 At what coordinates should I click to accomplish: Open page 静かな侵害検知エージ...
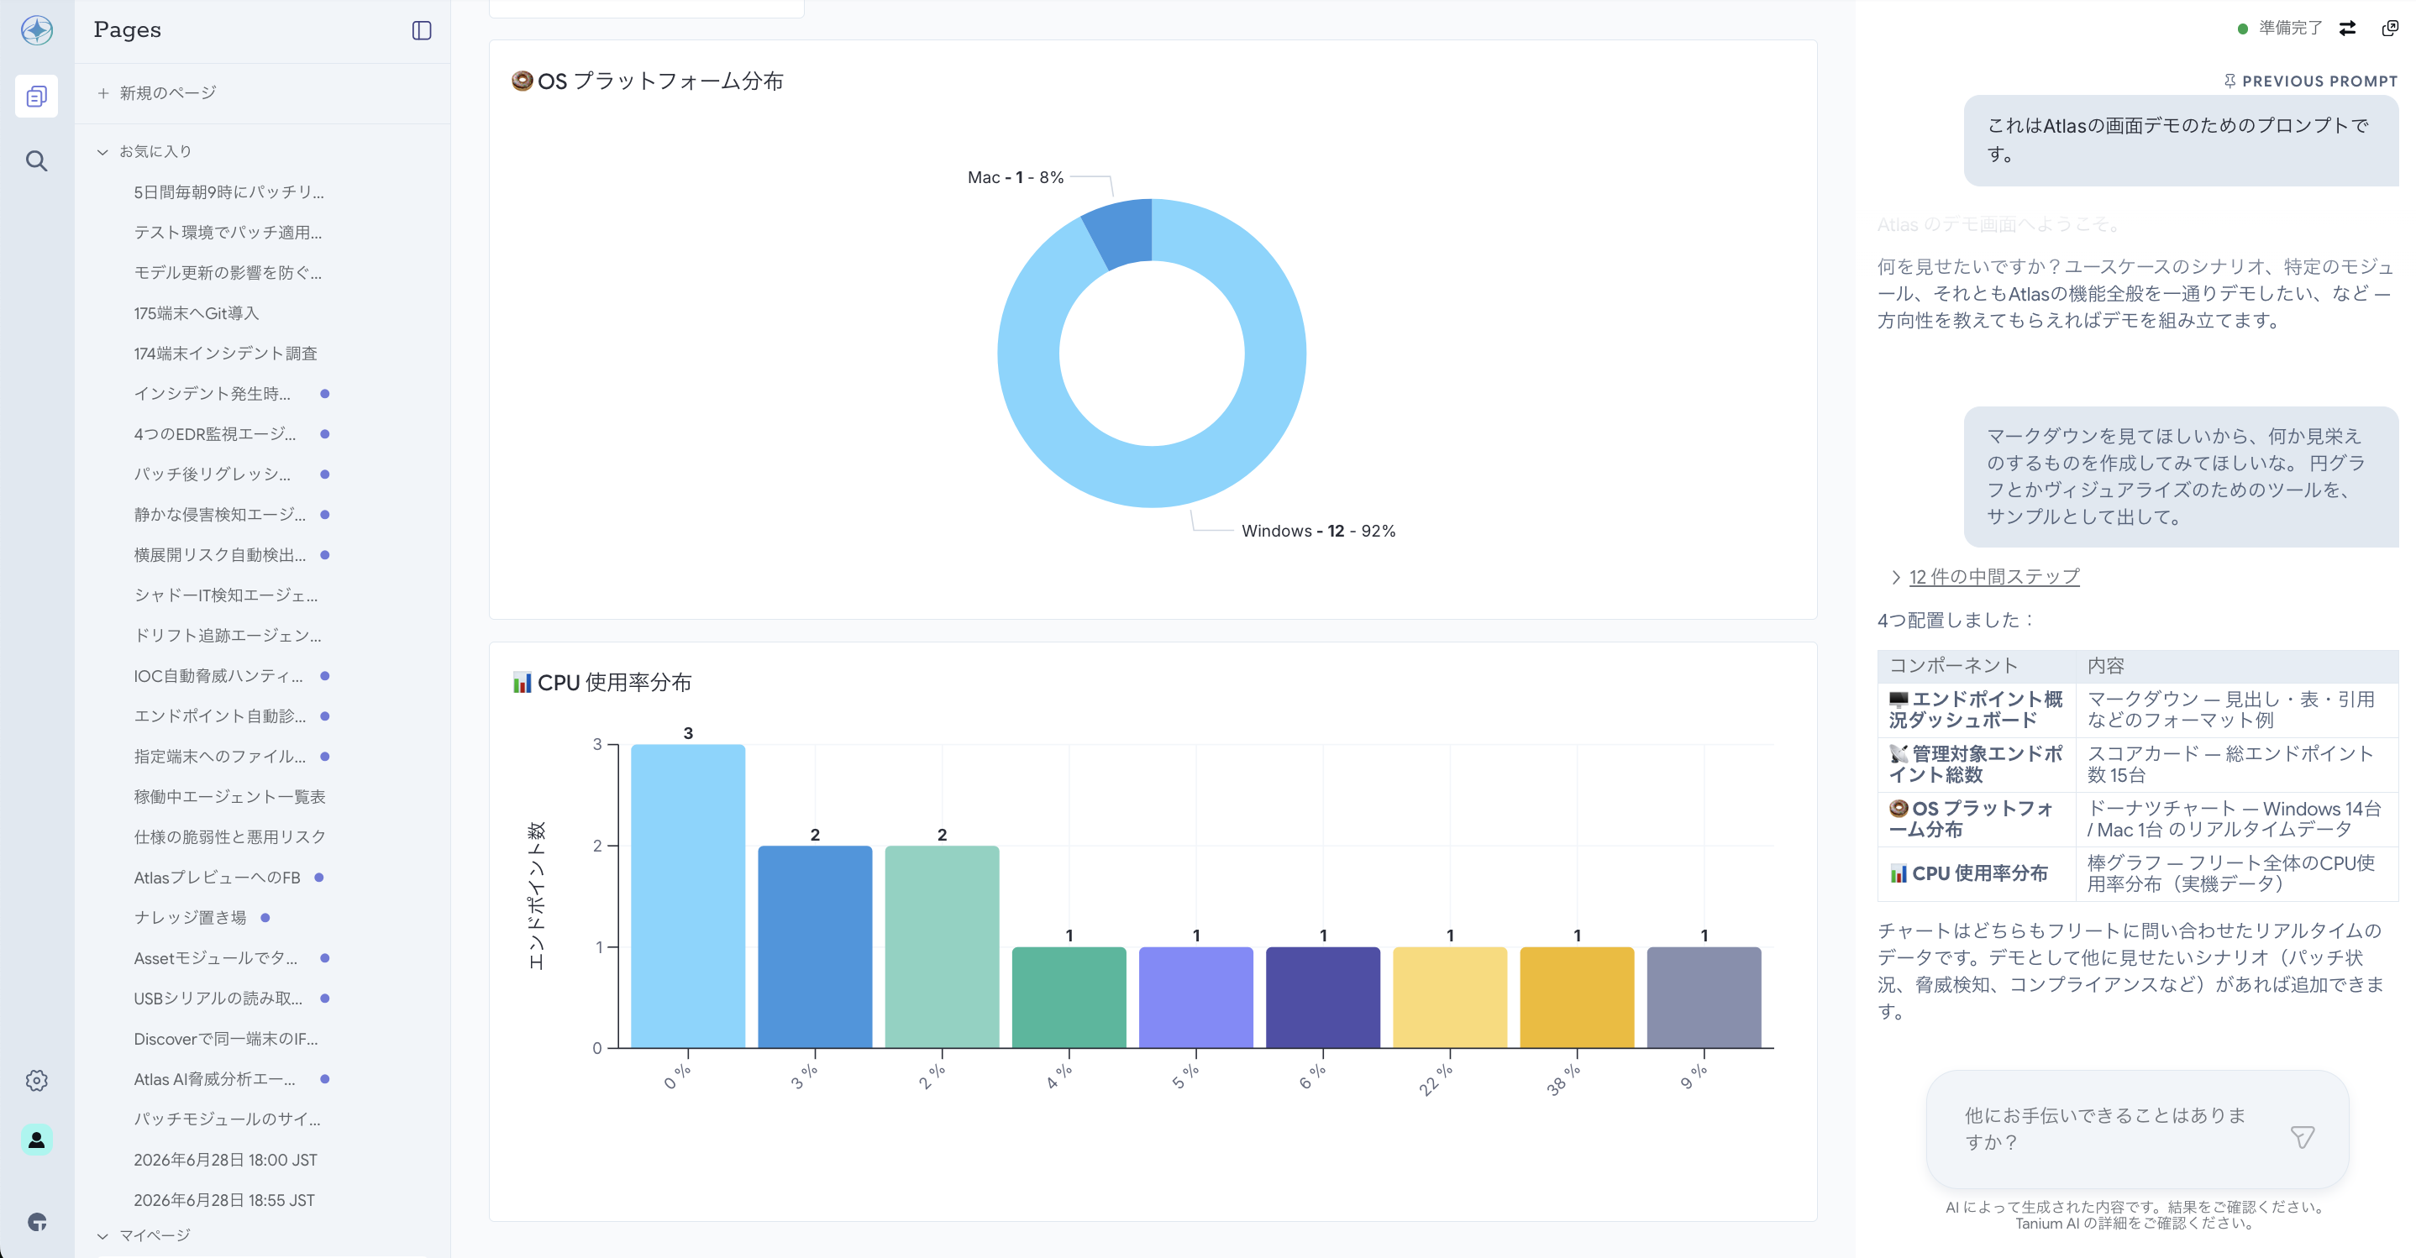[219, 515]
